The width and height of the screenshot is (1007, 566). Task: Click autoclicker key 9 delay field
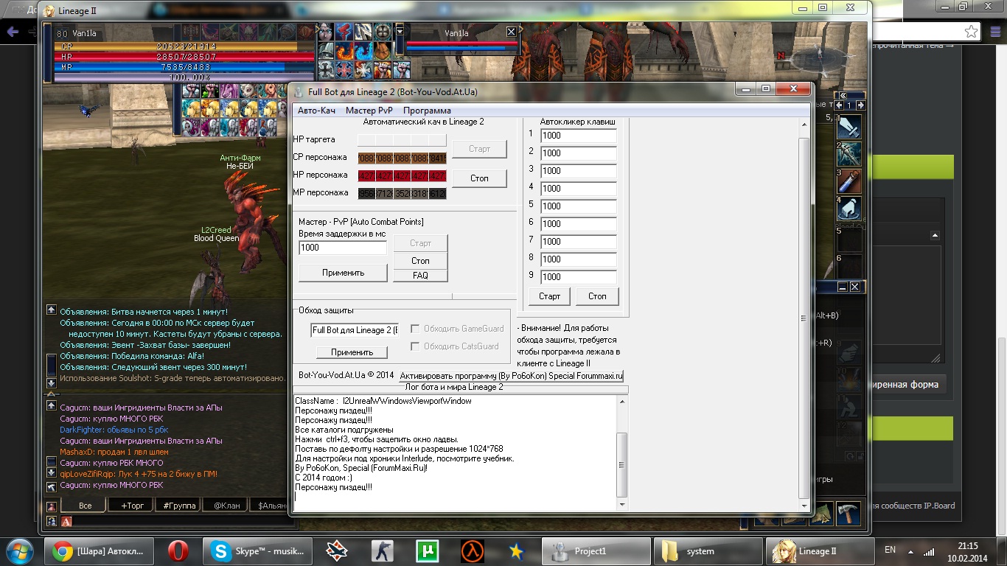pos(579,277)
